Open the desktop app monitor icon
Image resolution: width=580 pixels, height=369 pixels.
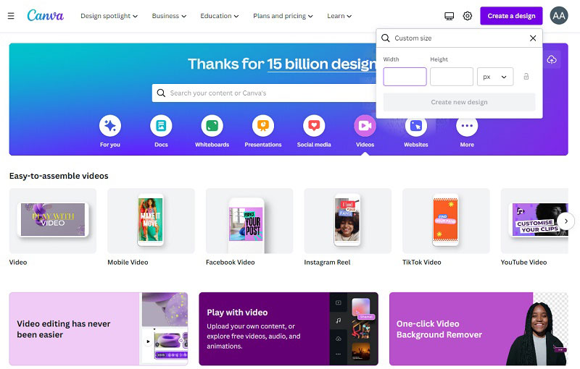[x=449, y=16]
